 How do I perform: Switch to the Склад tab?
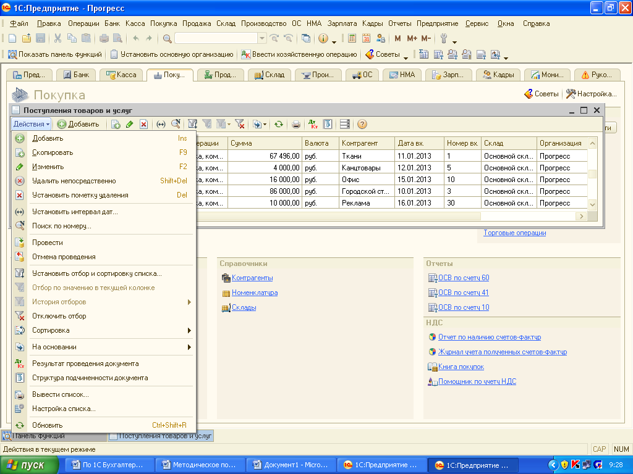tap(270, 75)
